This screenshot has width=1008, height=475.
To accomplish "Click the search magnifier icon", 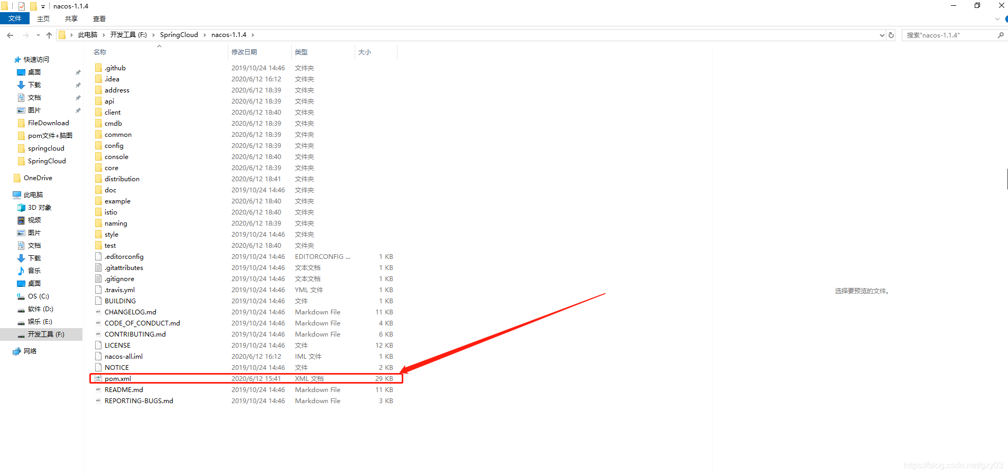I will coord(1000,35).
